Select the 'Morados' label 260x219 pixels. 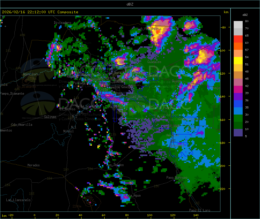pyautogui.click(x=34, y=165)
